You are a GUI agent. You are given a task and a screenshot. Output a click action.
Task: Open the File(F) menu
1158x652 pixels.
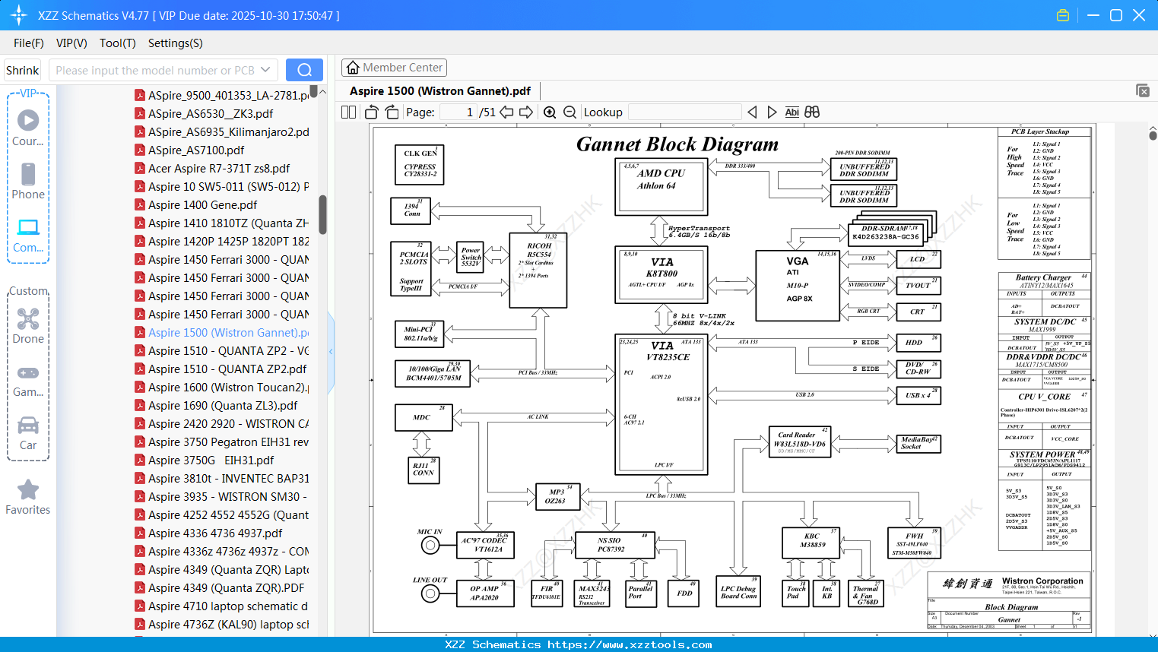[x=29, y=43]
